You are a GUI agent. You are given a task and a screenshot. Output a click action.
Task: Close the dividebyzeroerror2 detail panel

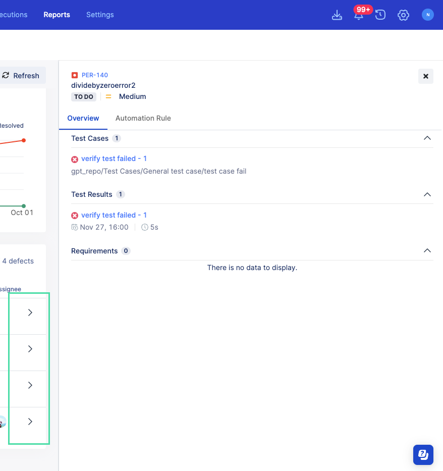pos(425,76)
